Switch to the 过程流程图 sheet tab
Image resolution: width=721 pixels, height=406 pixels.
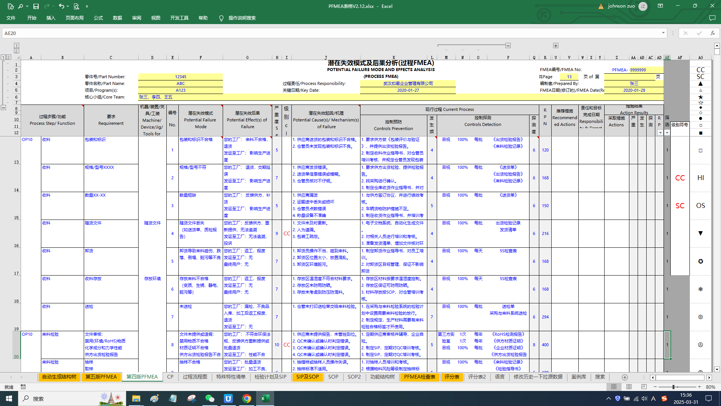195,377
